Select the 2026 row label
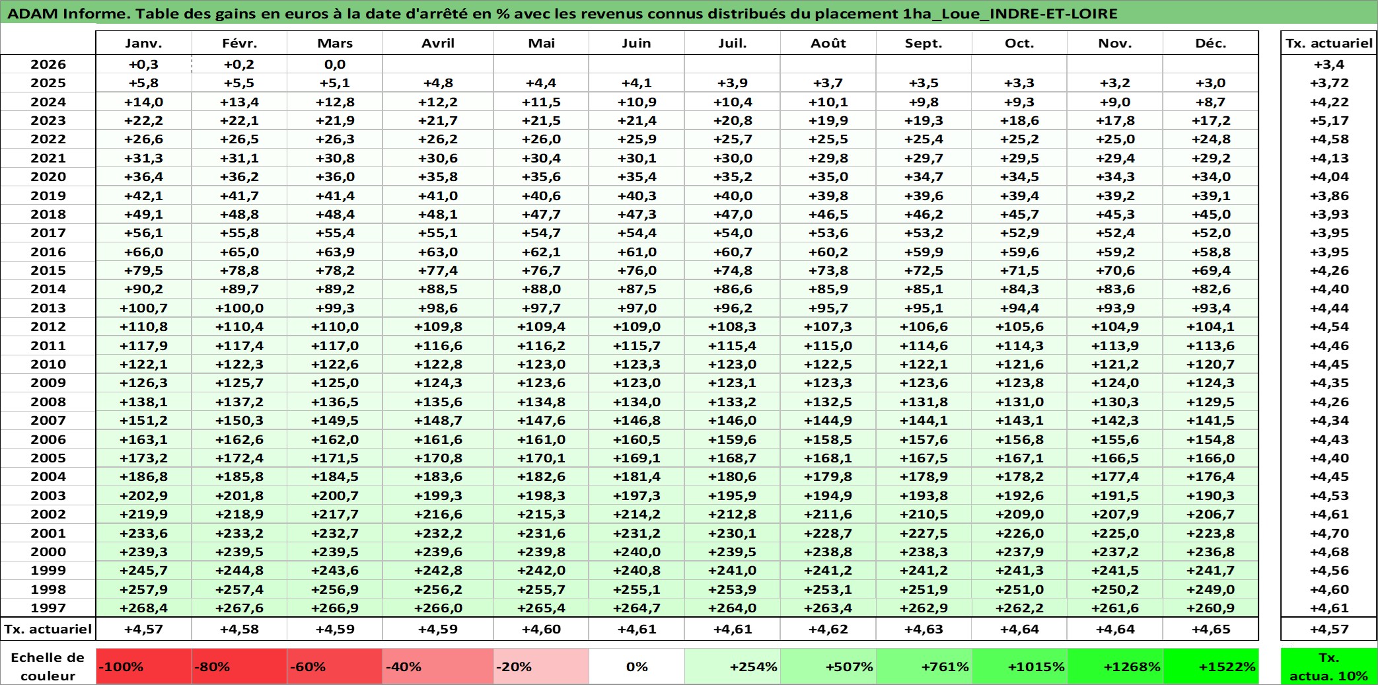Viewport: 1378px width, 685px height. pyautogui.click(x=48, y=64)
